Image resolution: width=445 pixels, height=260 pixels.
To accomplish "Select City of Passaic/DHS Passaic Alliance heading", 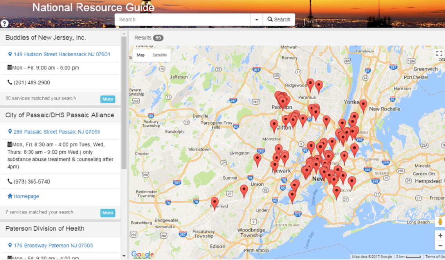I will click(x=59, y=115).
